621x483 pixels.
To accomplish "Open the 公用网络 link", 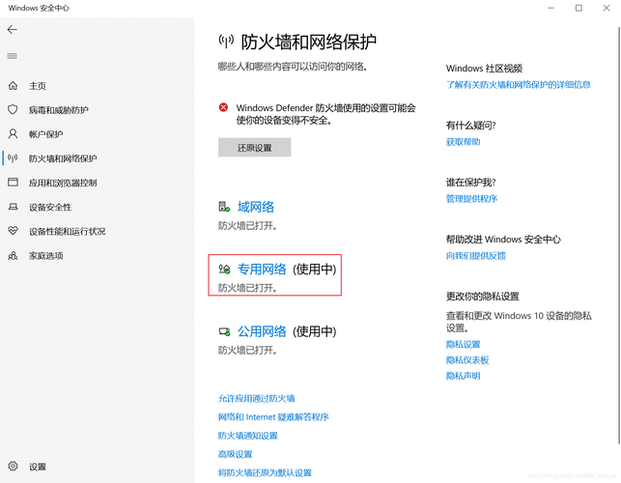I will (262, 331).
